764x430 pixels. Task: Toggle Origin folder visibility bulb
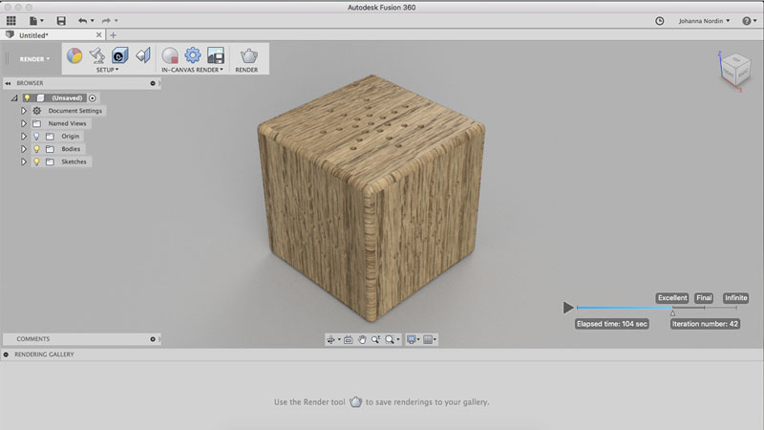36,136
